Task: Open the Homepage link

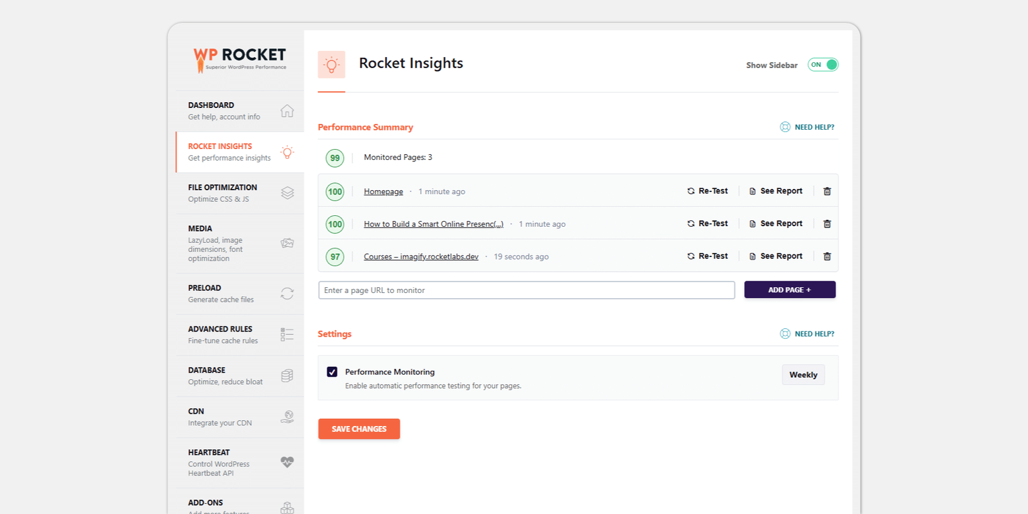Action: point(384,191)
